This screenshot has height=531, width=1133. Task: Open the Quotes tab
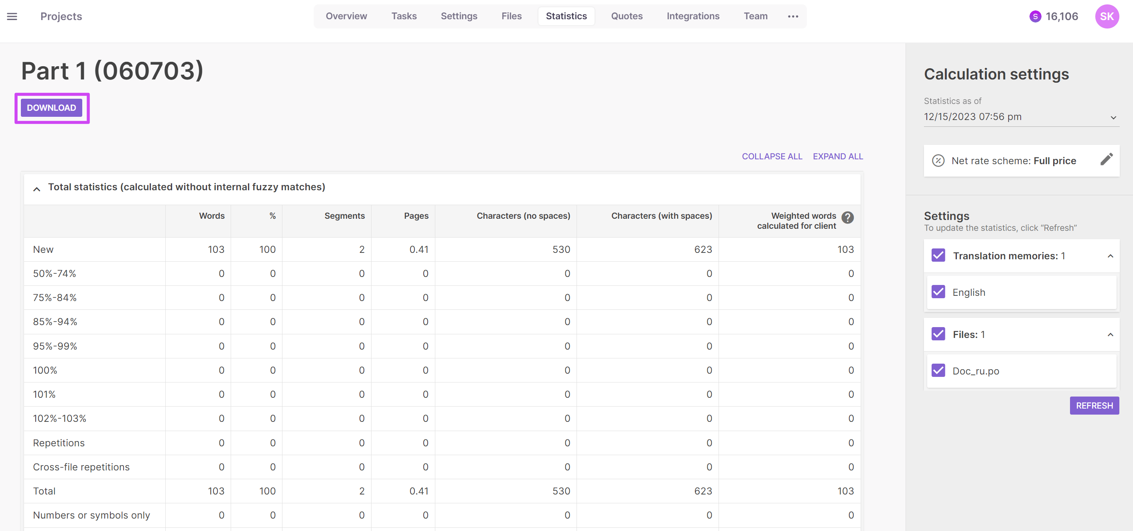(626, 16)
